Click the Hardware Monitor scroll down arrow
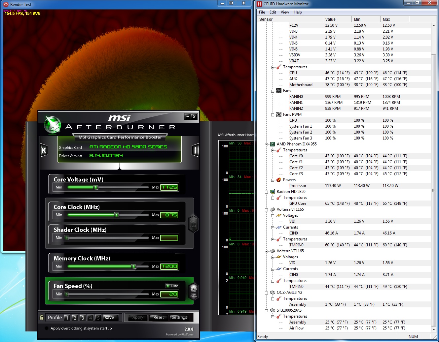Image resolution: width=439 pixels, height=342 pixels. point(434,329)
